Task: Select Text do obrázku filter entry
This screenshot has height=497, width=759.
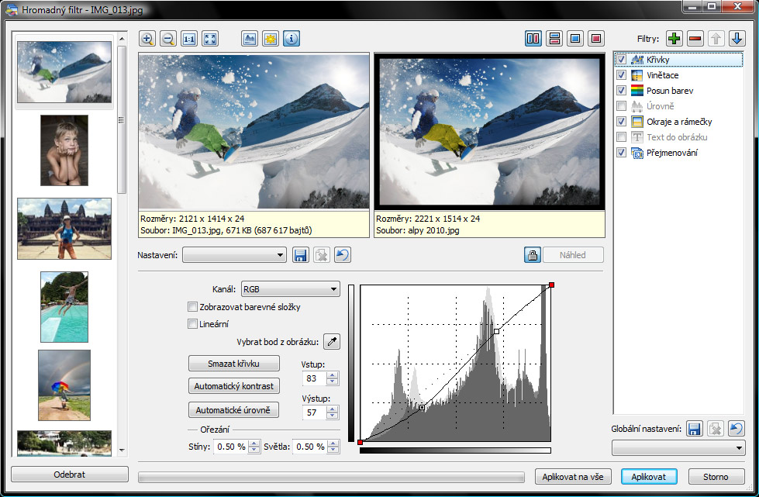Action: 677,137
